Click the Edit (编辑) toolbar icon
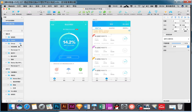Image resolution: width=192 pixels, height=112 pixels. click(80, 12)
